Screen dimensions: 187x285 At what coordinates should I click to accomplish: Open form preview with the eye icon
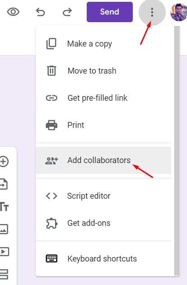click(x=13, y=12)
